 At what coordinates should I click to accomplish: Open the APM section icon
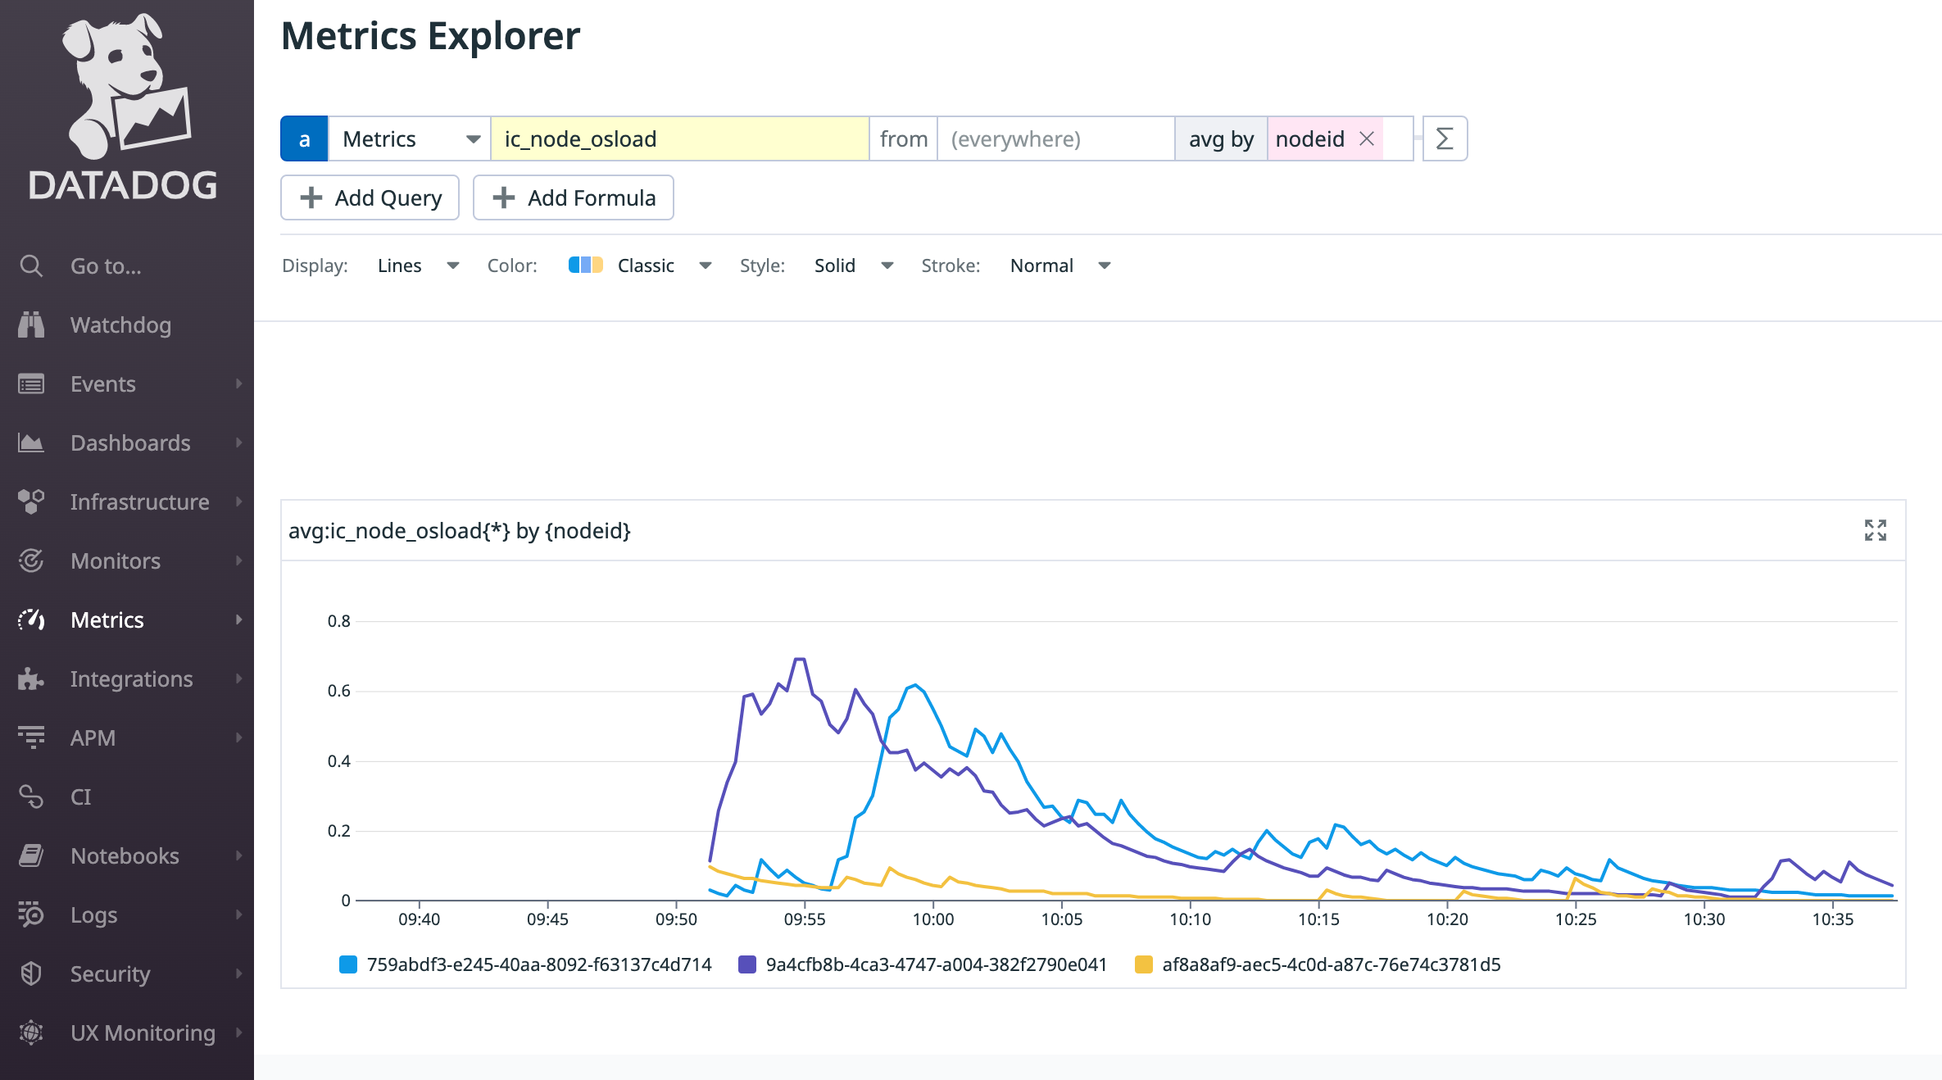[x=31, y=737]
